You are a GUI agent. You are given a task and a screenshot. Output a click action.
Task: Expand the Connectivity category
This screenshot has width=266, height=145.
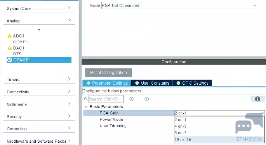[x=69, y=91]
